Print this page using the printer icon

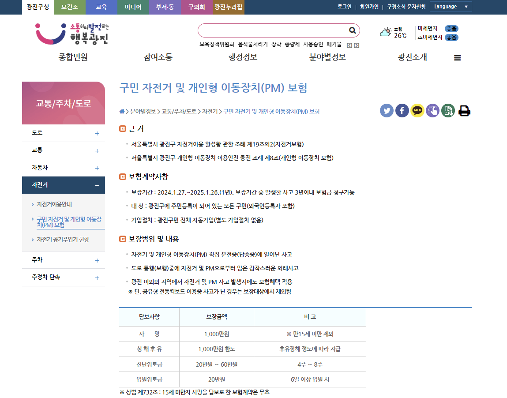pos(464,110)
